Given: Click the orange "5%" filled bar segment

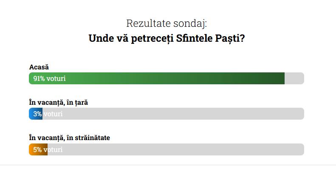Looking at the screenshot, I should (x=37, y=149).
